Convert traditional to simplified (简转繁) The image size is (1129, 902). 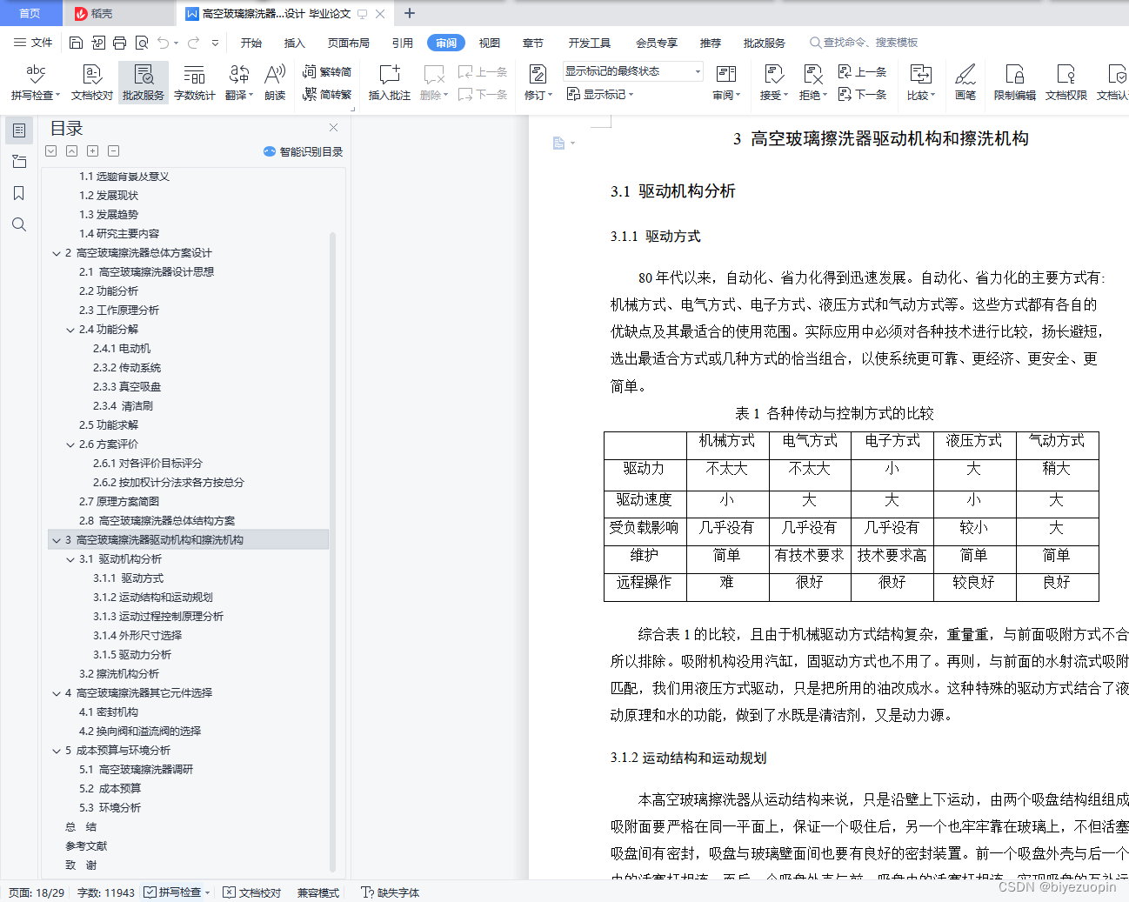coord(327,95)
